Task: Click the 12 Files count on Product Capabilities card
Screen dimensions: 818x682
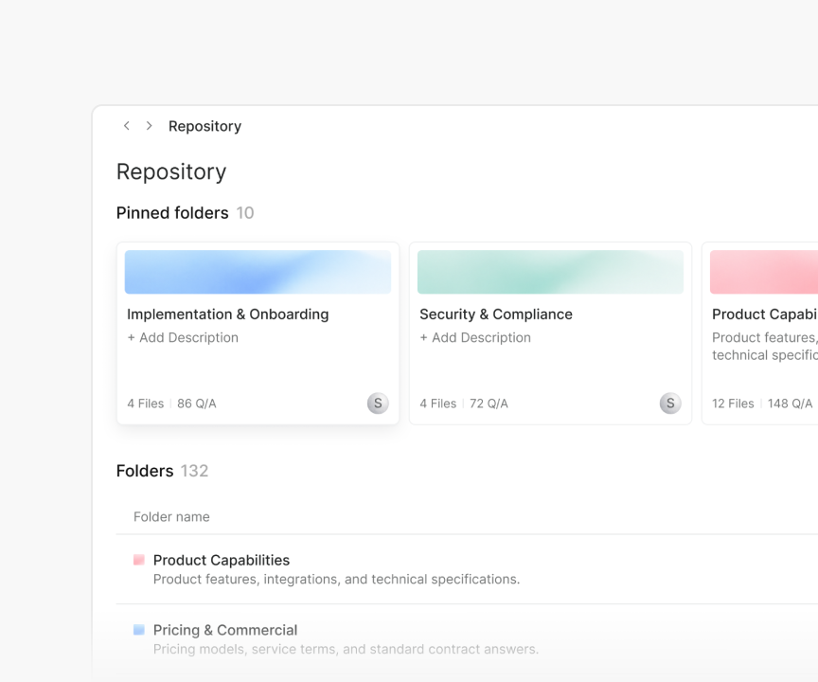Action: (x=733, y=404)
